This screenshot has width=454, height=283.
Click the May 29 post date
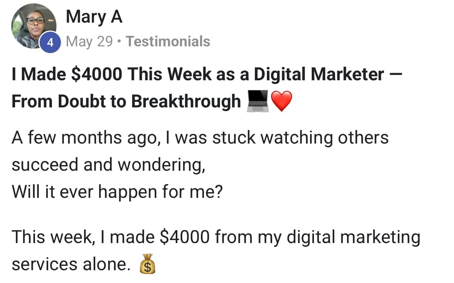(x=89, y=41)
